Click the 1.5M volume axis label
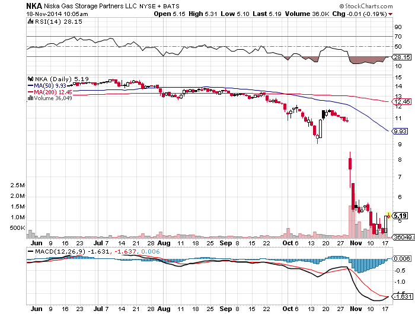This screenshot has height=314, width=415. coord(17,207)
